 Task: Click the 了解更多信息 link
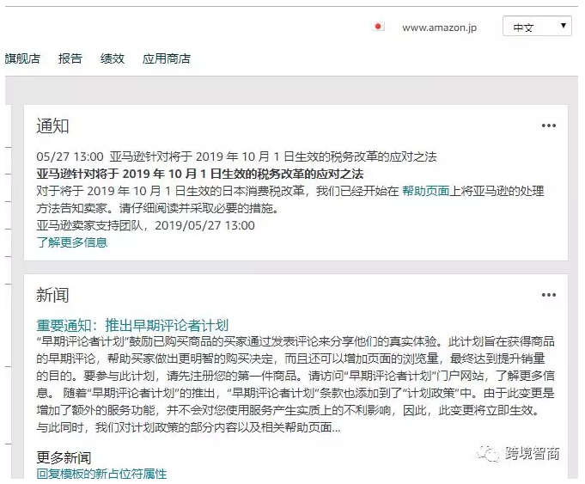72,242
